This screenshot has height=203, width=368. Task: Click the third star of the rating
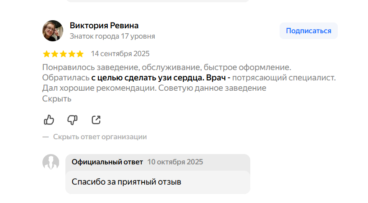point(63,54)
